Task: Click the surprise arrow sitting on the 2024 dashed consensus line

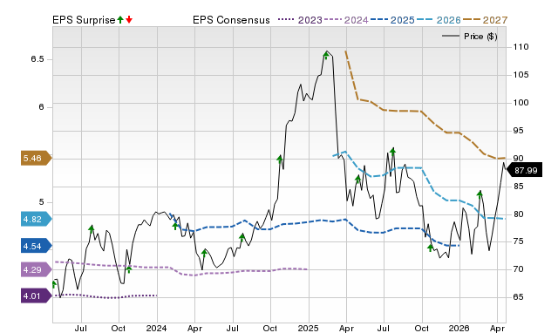Action: coord(129,269)
